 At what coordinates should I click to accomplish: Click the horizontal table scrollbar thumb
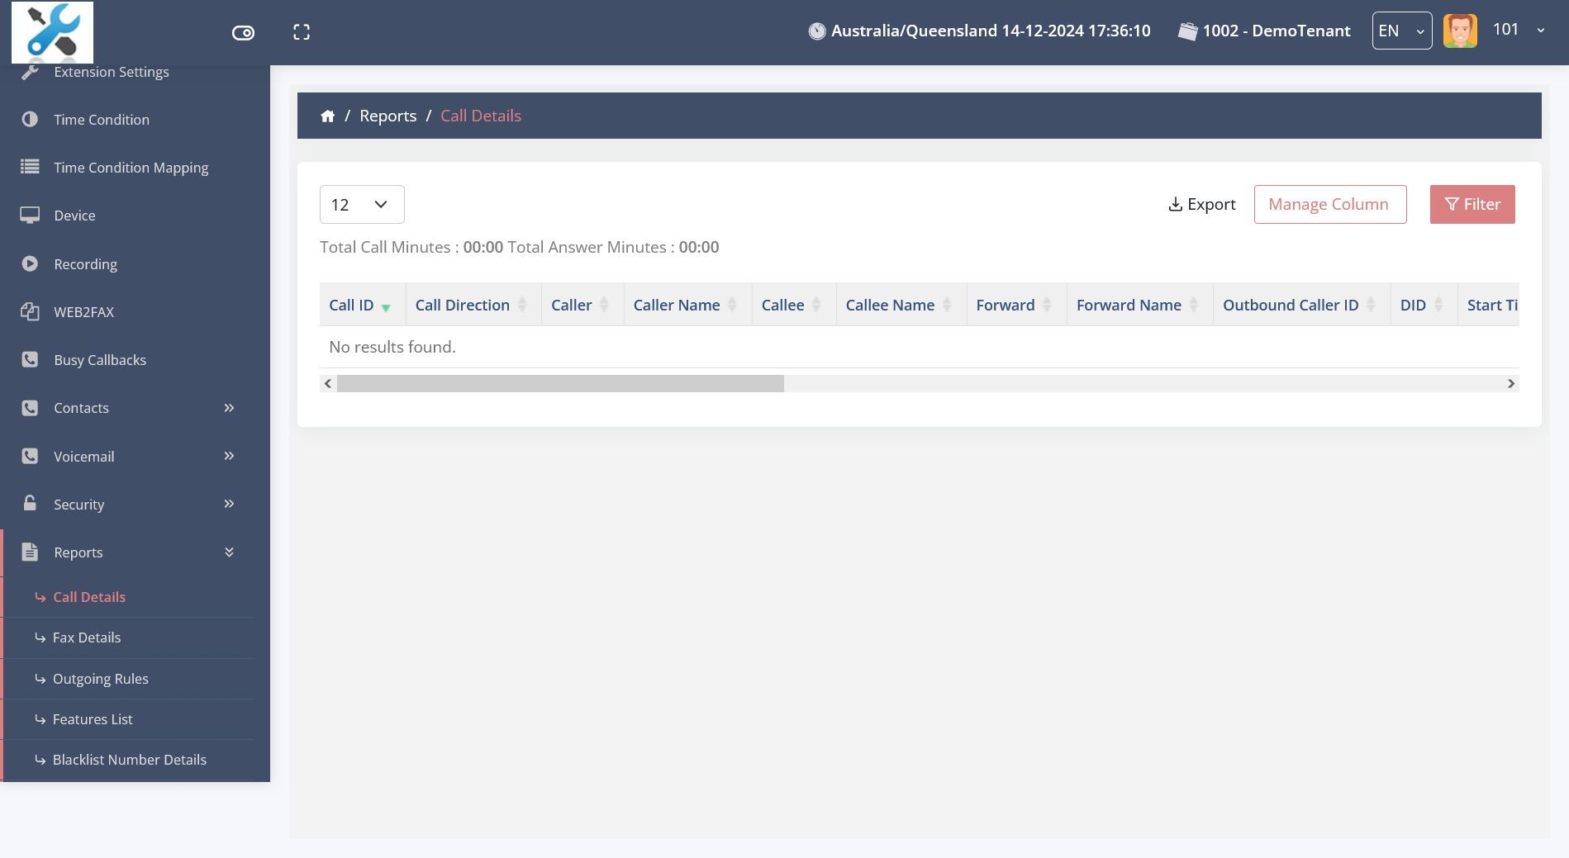click(x=560, y=384)
